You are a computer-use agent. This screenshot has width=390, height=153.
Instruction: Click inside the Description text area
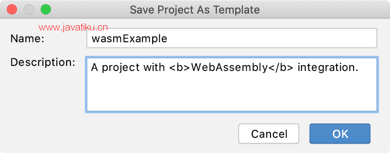[232, 85]
